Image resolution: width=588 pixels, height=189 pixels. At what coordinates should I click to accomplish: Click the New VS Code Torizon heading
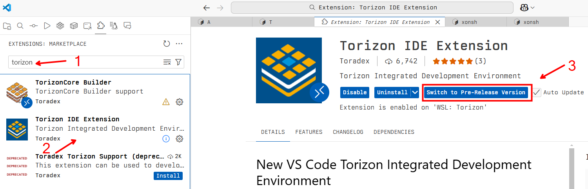pyautogui.click(x=394, y=172)
